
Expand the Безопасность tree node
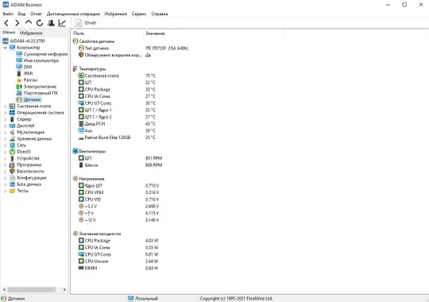[x=6, y=171]
